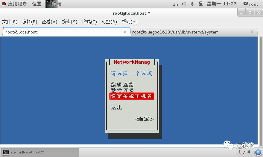Maximize the terminal window

point(250,13)
